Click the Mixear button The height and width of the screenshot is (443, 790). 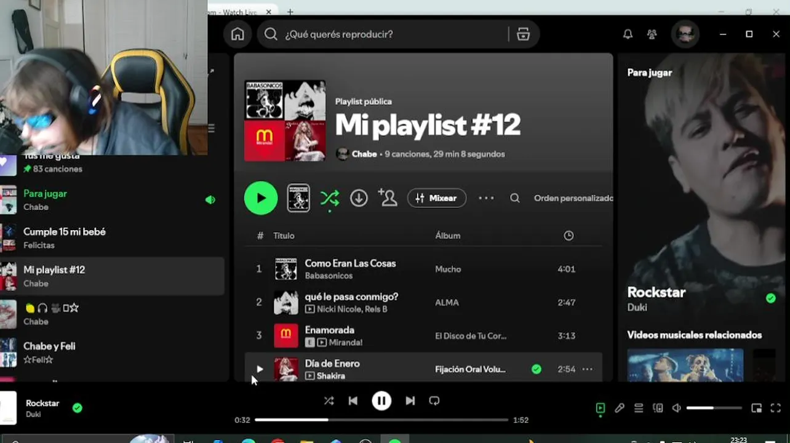tap(437, 198)
